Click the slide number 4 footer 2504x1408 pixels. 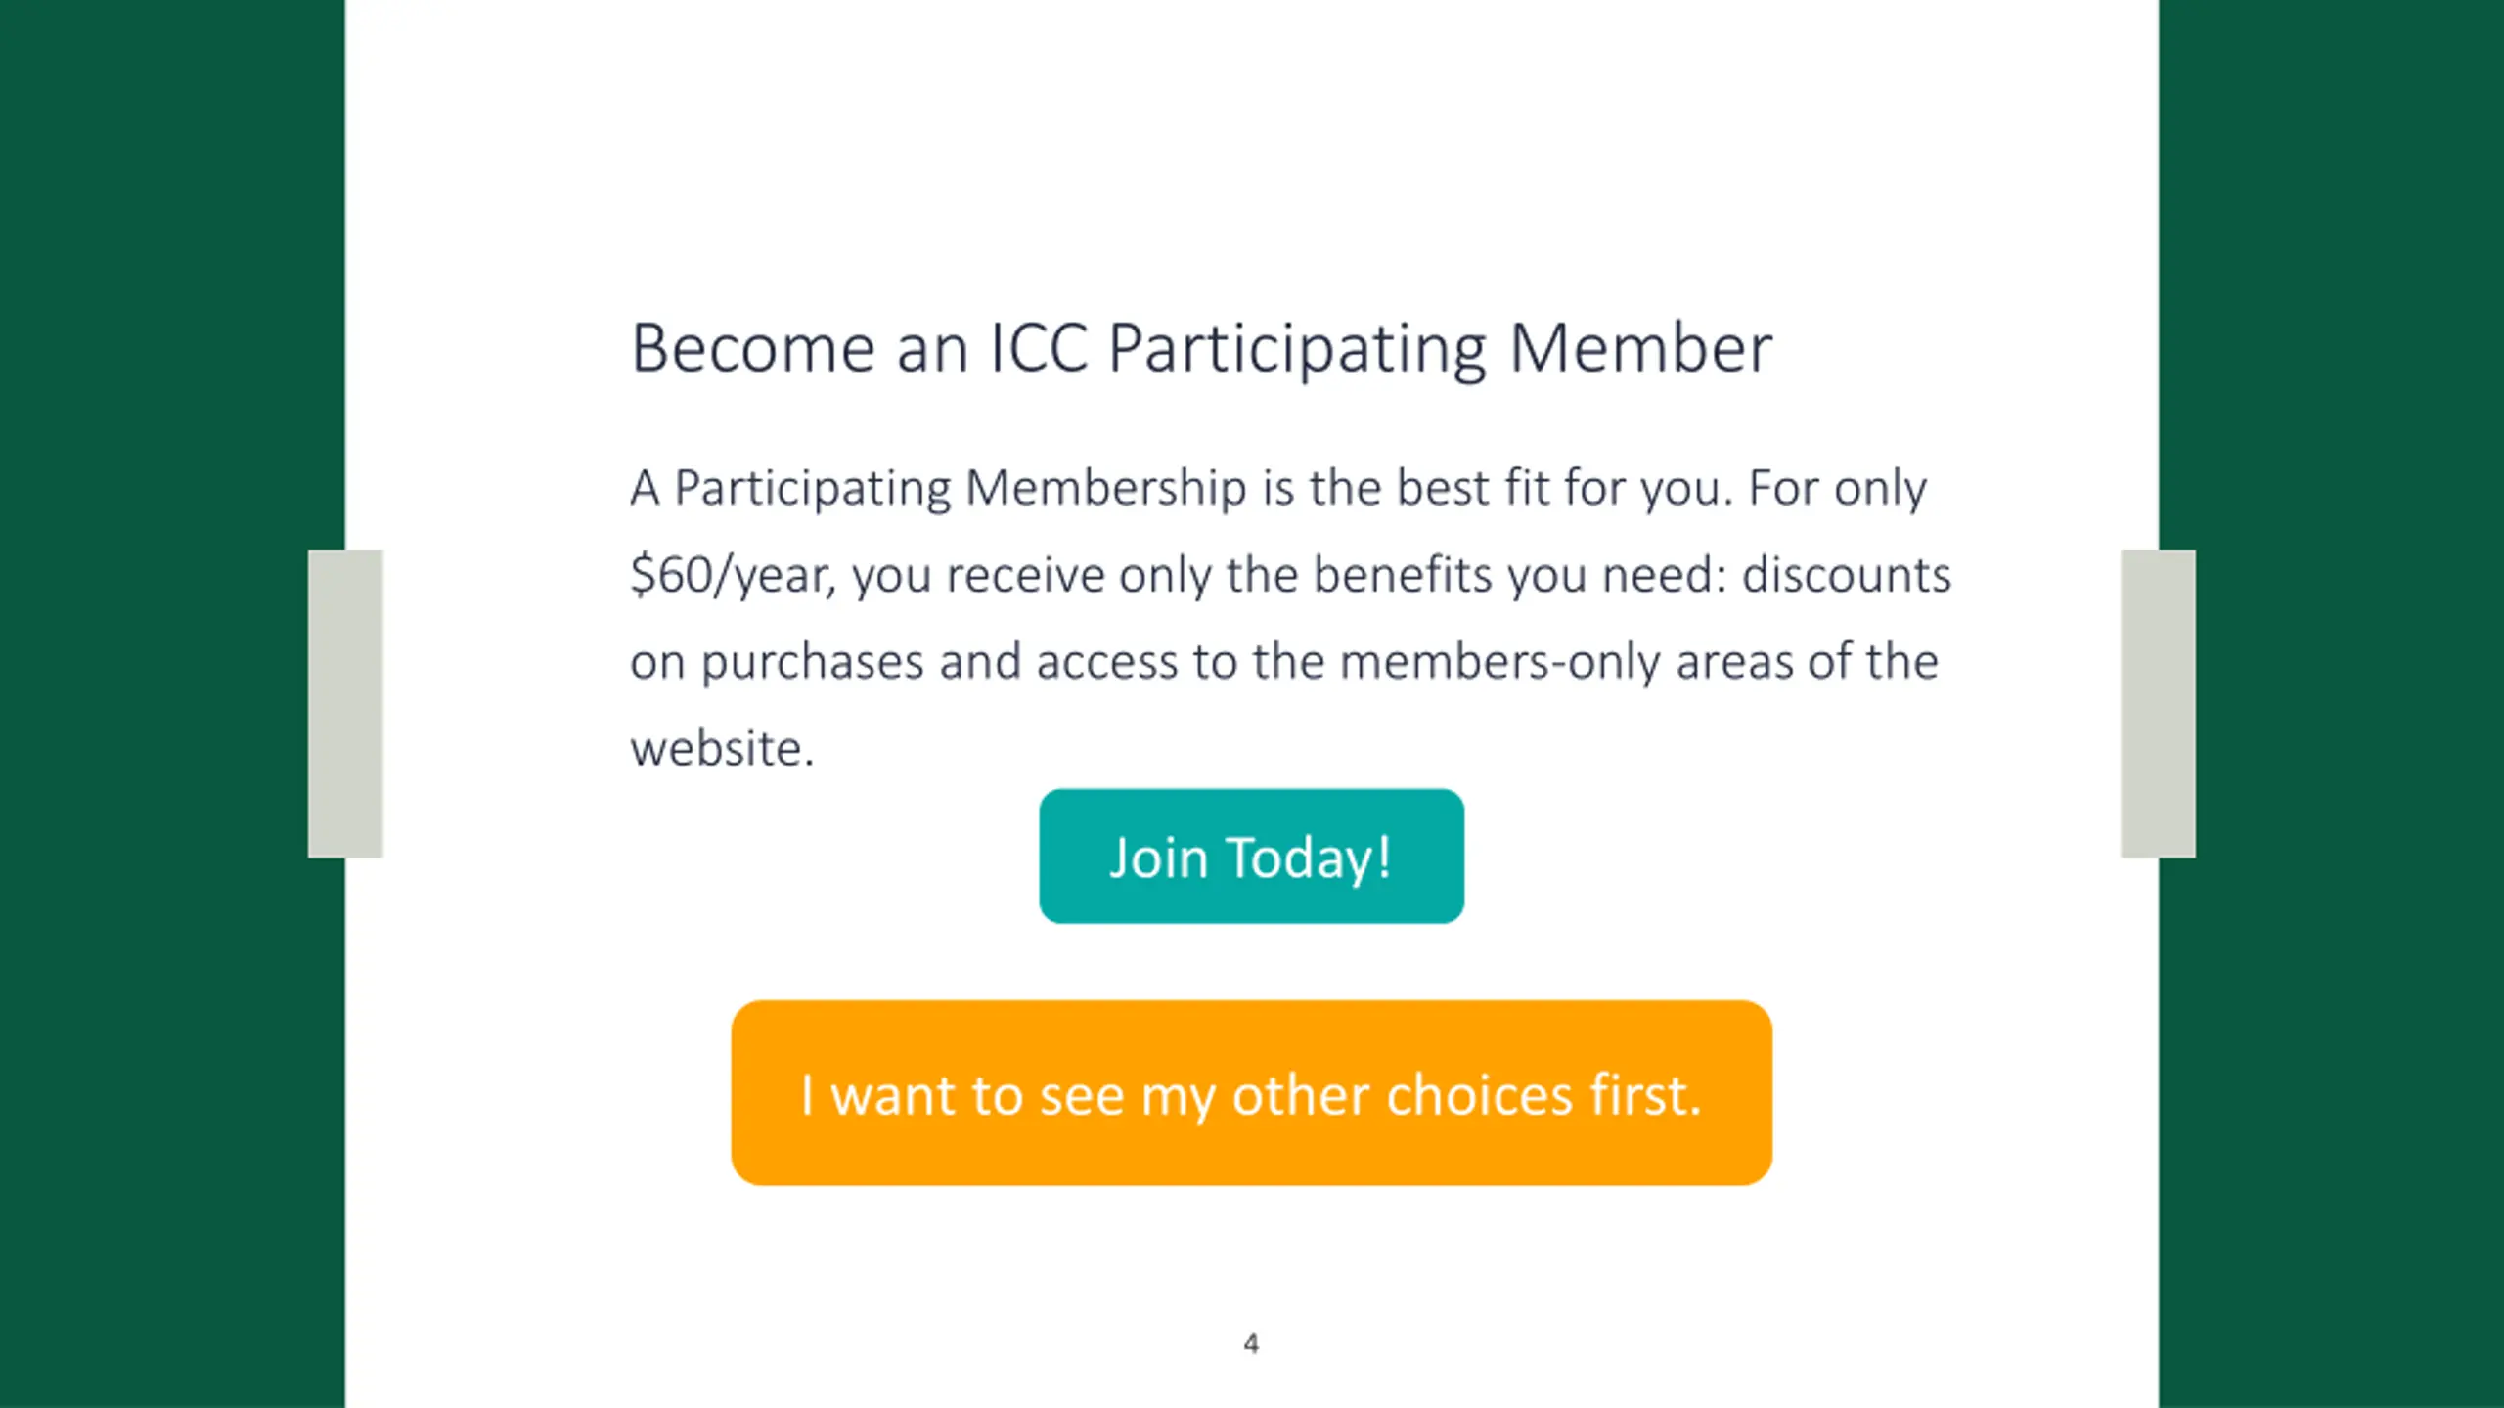1251,1343
